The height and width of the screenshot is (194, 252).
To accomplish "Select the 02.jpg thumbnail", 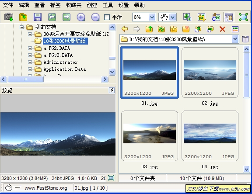I will pos(210,73).
